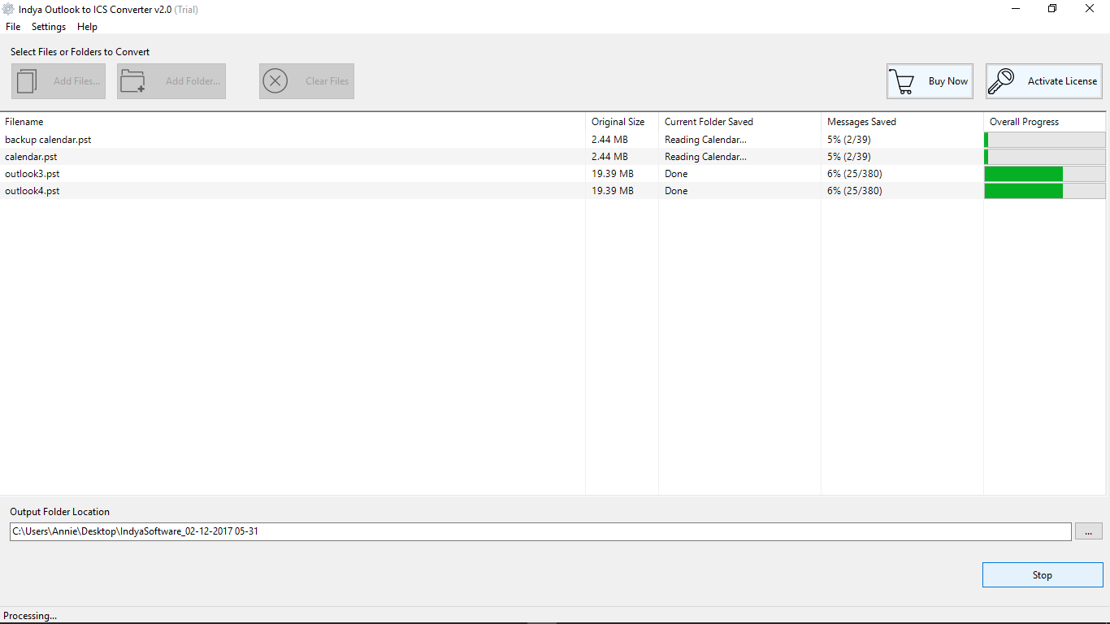This screenshot has height=624, width=1110.
Task: Click 5% (2/39) for backup calendar.pst
Action: click(849, 140)
